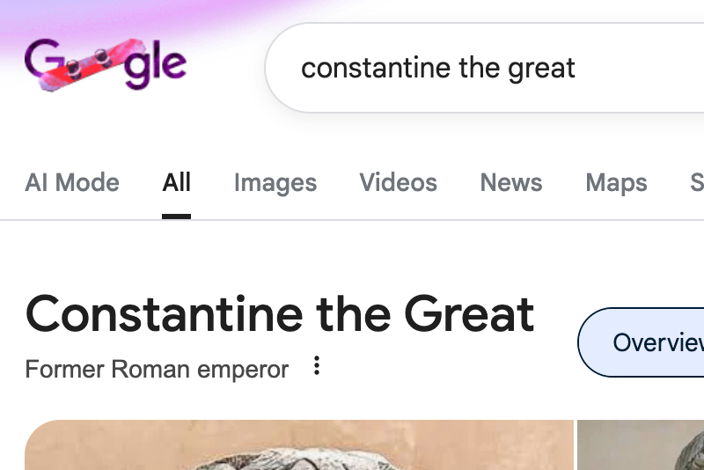
Task: Click the cut-off tab after Maps
Action: click(x=696, y=182)
